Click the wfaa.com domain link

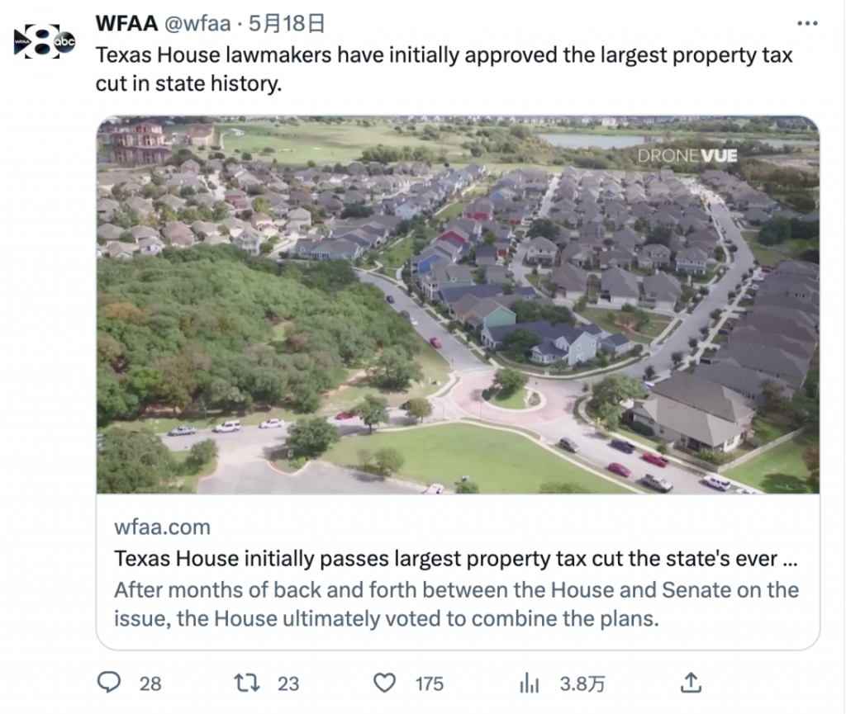pyautogui.click(x=162, y=527)
